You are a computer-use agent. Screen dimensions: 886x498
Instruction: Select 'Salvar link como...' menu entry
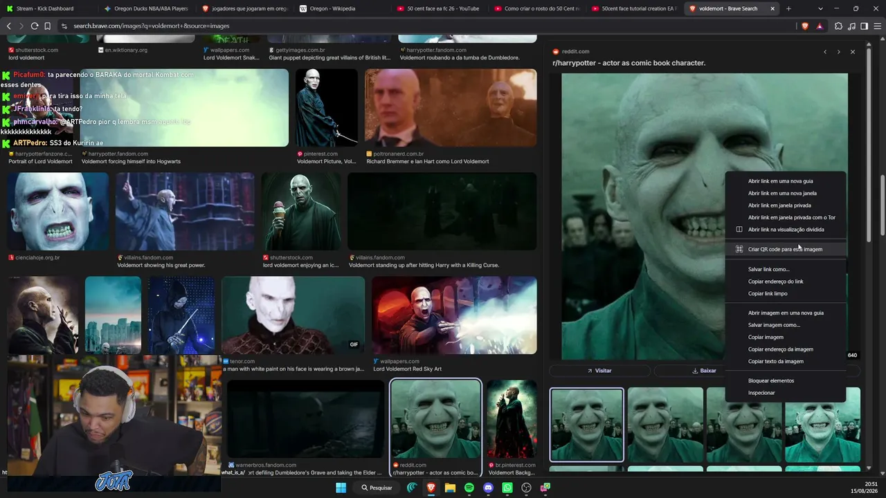pyautogui.click(x=786, y=269)
